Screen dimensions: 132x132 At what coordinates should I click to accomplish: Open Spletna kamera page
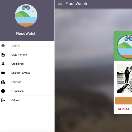pyautogui.click(x=27, y=73)
